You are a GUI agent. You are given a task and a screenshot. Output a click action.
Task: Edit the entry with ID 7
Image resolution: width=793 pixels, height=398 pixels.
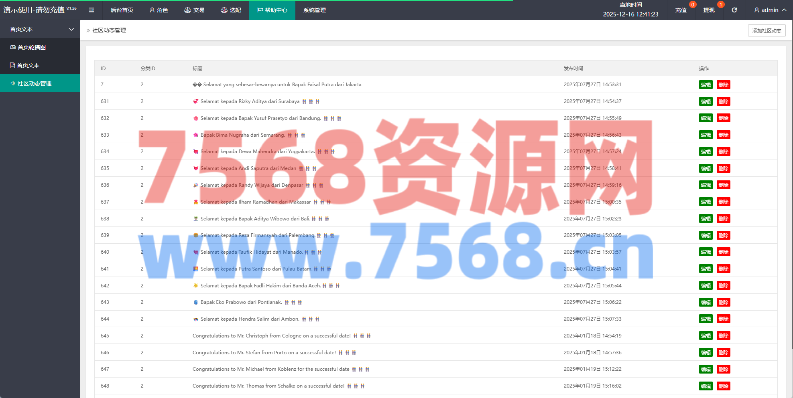click(x=706, y=85)
